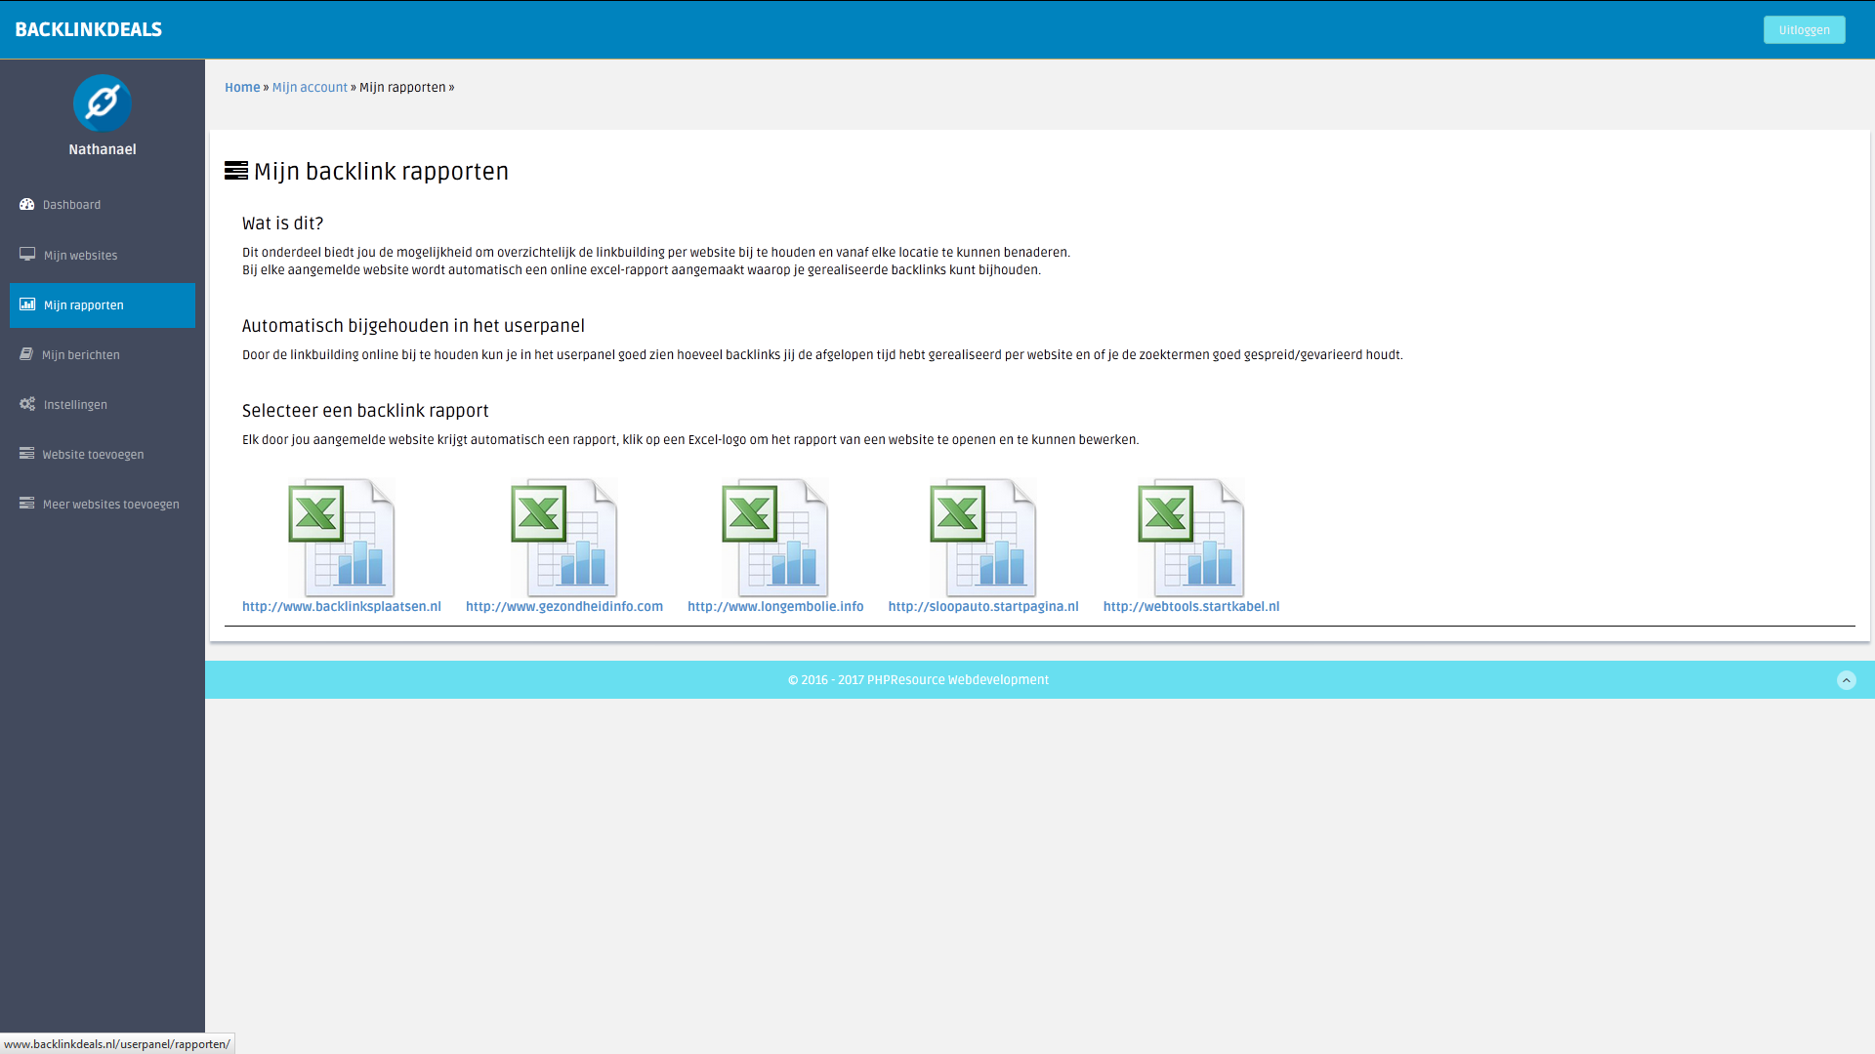Click the monitor icon next to Mijn websites
Screen dimensions: 1875x1054
(x=27, y=255)
